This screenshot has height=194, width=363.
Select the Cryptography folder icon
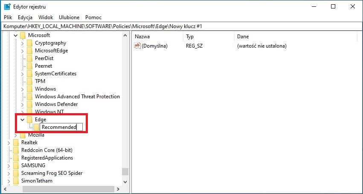pos(29,43)
